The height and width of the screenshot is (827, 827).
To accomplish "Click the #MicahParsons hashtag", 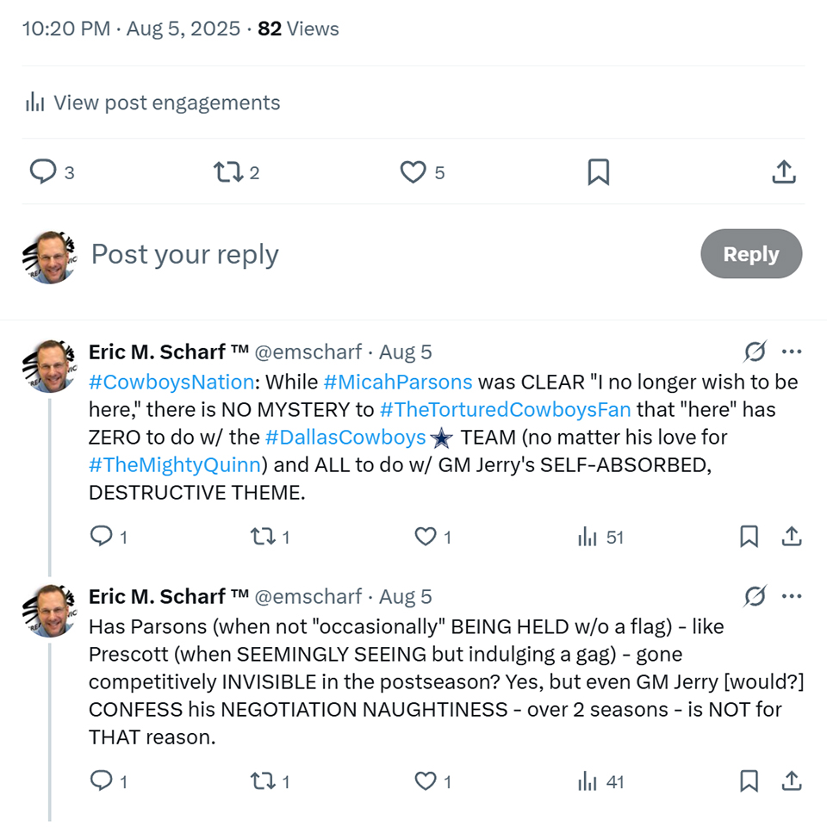I will 398,382.
